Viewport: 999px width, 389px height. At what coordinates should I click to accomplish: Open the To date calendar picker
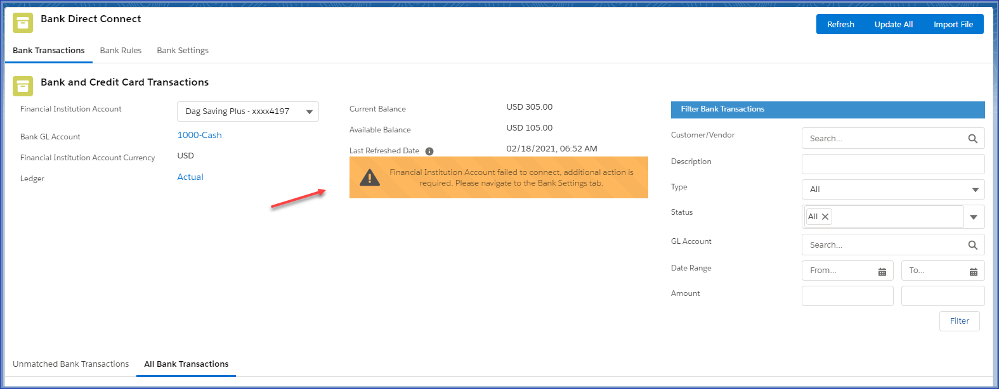[973, 271]
